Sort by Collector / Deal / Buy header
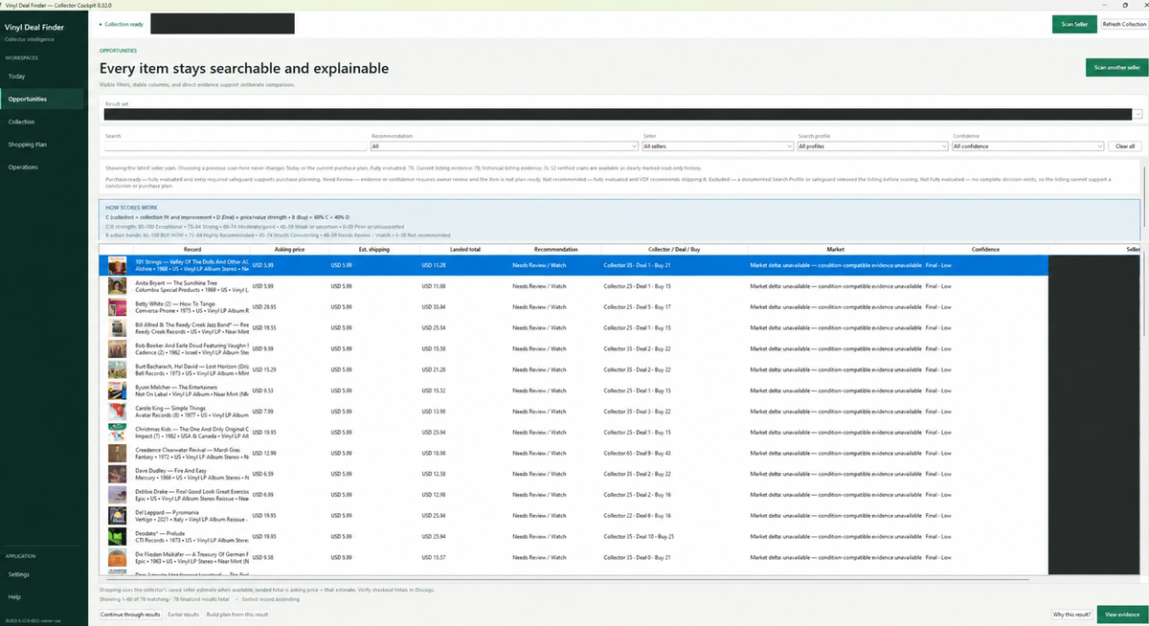 pos(674,249)
